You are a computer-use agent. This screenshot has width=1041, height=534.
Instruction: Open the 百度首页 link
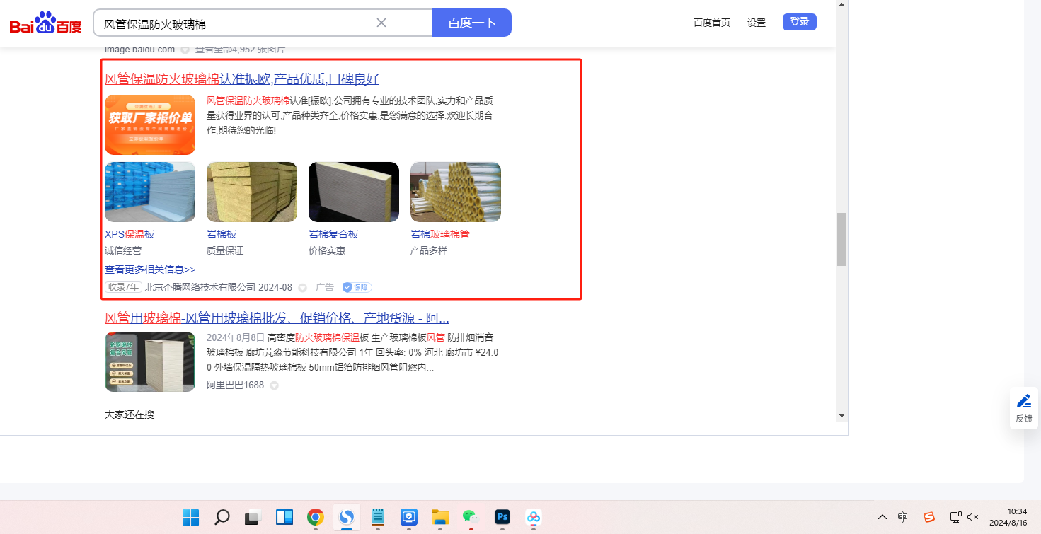pos(712,23)
